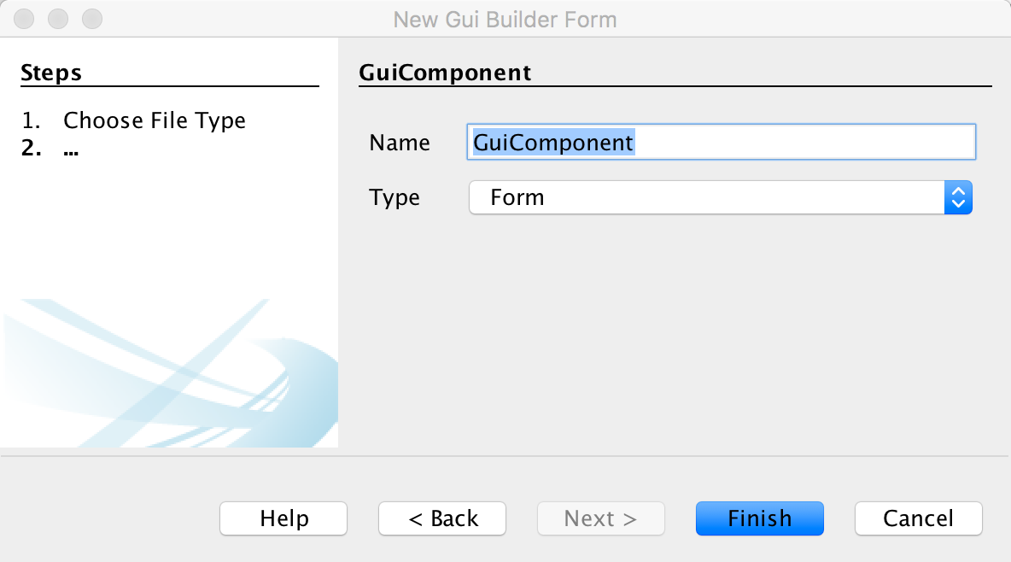Click Finish to create the form
The image size is (1011, 562).
[759, 518]
